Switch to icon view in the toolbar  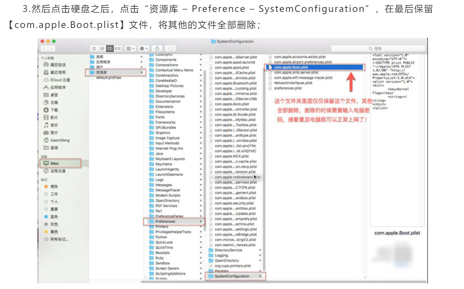[94, 49]
